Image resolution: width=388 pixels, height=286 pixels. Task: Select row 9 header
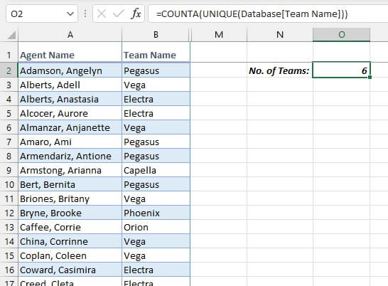coord(9,170)
